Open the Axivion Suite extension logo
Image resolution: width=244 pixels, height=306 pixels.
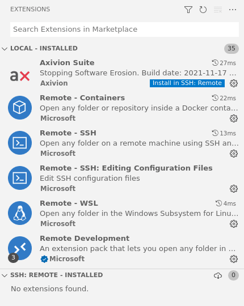point(20,76)
